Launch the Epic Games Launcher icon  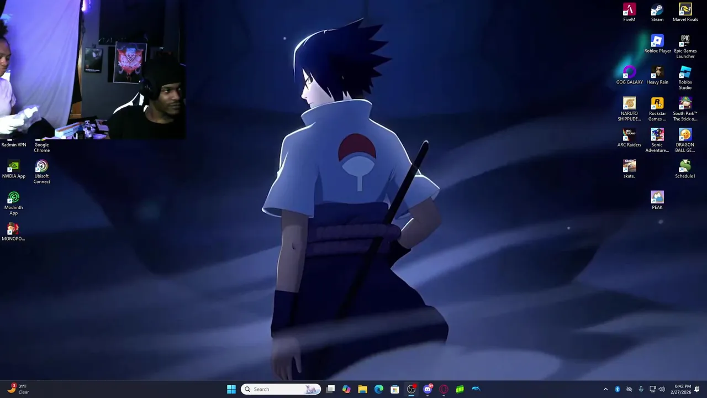(685, 46)
